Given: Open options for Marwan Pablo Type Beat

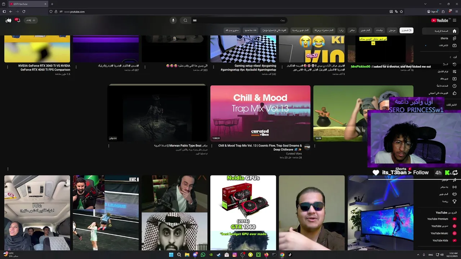Looking at the screenshot, I should coord(108,146).
